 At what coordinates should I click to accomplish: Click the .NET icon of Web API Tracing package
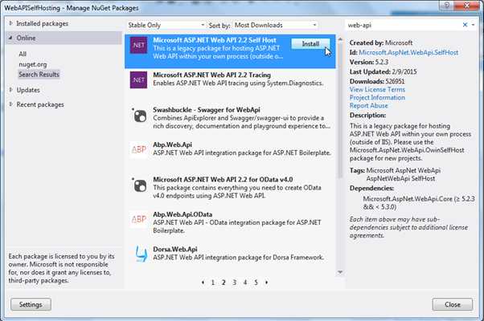point(138,79)
